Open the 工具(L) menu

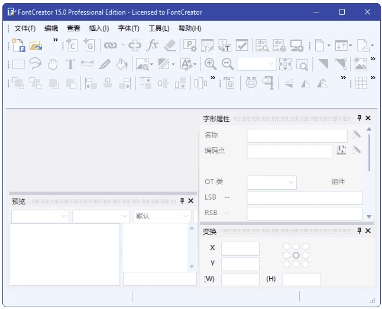(158, 28)
